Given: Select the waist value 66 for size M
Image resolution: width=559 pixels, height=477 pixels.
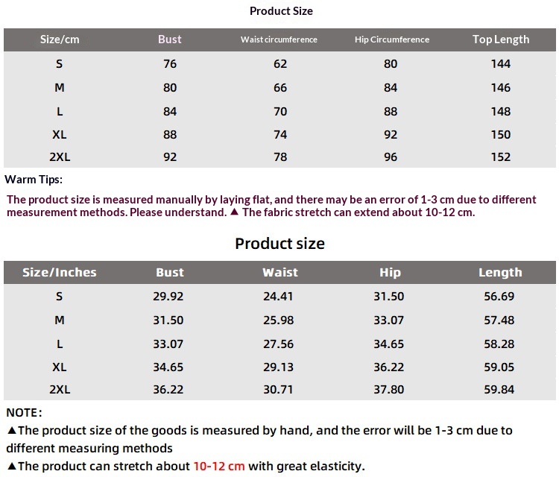Looking at the screenshot, I should click(x=280, y=88).
